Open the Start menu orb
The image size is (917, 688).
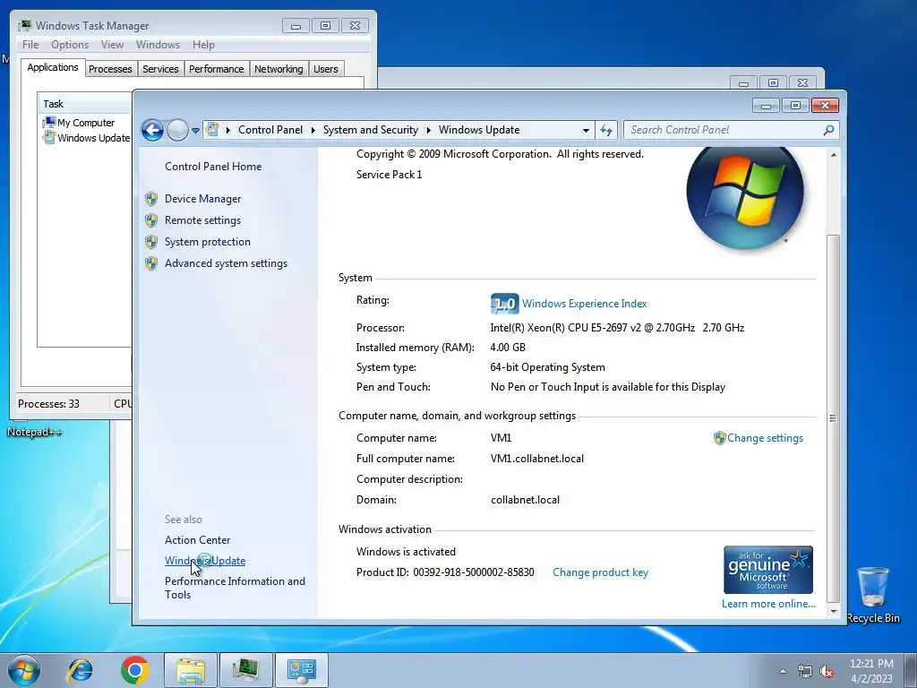(x=24, y=670)
